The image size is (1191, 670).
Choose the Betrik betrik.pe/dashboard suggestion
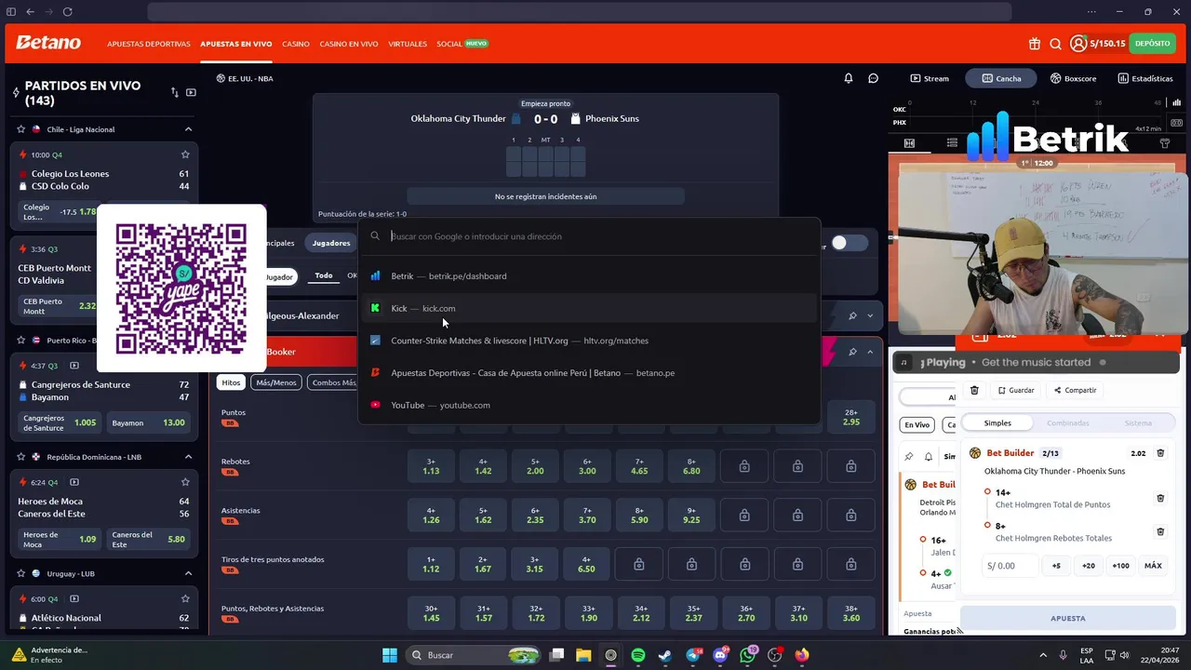tap(588, 276)
